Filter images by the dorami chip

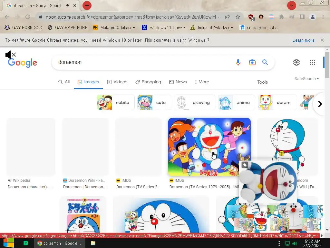(277, 102)
